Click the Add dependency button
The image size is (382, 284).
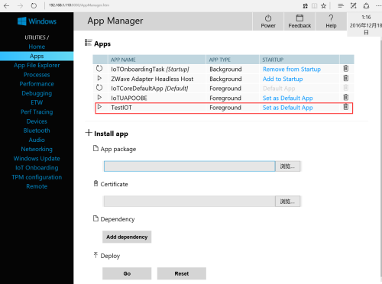point(127,237)
